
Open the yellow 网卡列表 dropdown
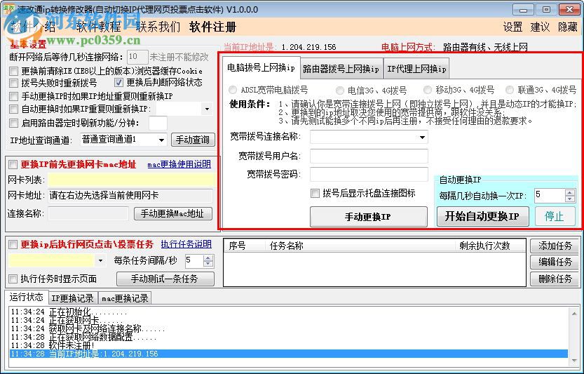click(132, 180)
